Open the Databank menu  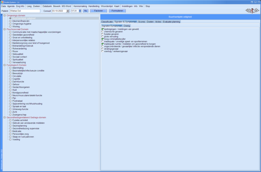pos(47,6)
